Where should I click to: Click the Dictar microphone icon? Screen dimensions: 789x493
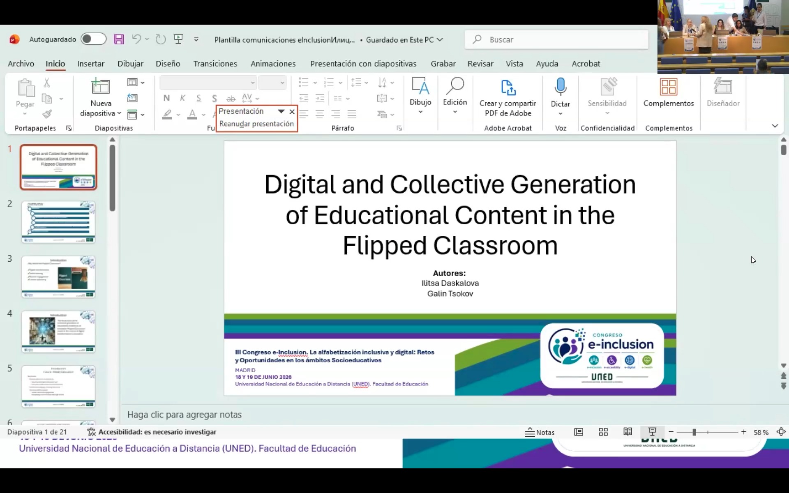561,87
